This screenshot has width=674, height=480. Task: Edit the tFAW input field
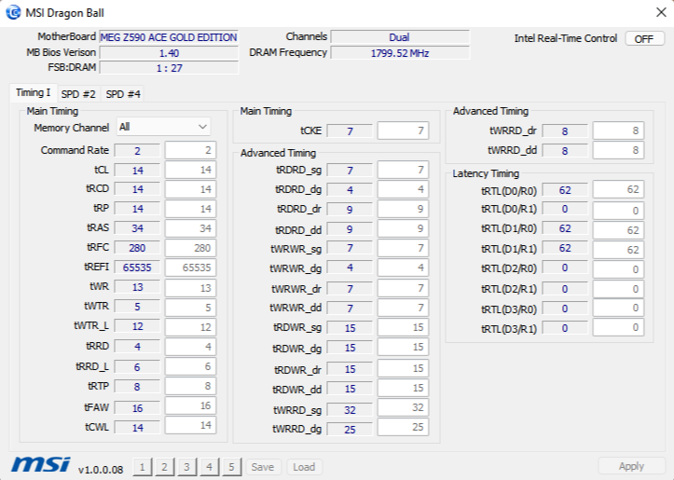(190, 405)
